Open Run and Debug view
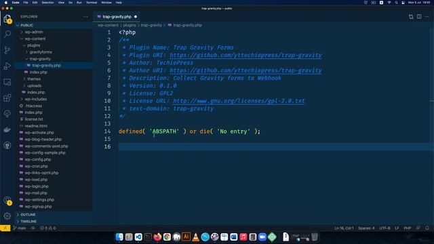This screenshot has height=244, width=434. (7, 66)
